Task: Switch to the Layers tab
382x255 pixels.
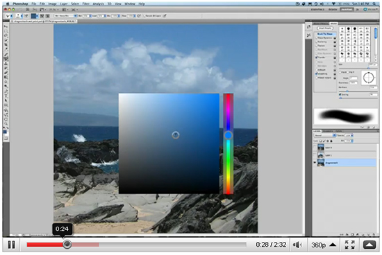Action: tap(317, 131)
